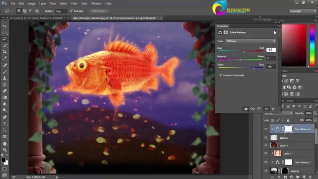This screenshot has width=318, height=179.
Task: Select the Zoom tool
Action: click(x=4, y=150)
